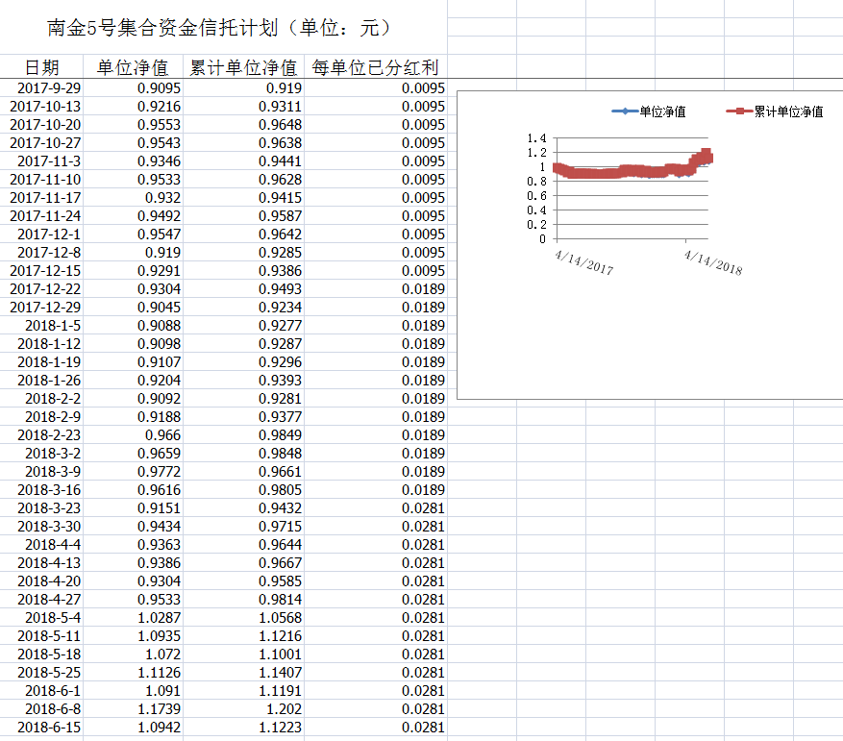Select the date cell 2018-6-15
The width and height of the screenshot is (843, 741).
49,727
